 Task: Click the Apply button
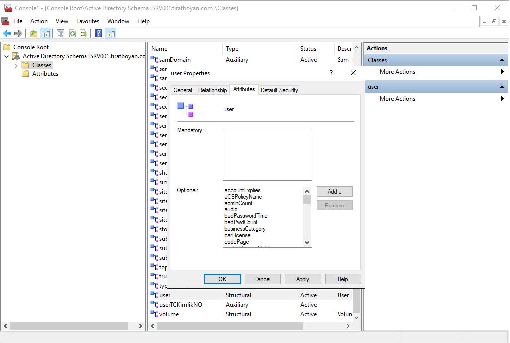(303, 279)
